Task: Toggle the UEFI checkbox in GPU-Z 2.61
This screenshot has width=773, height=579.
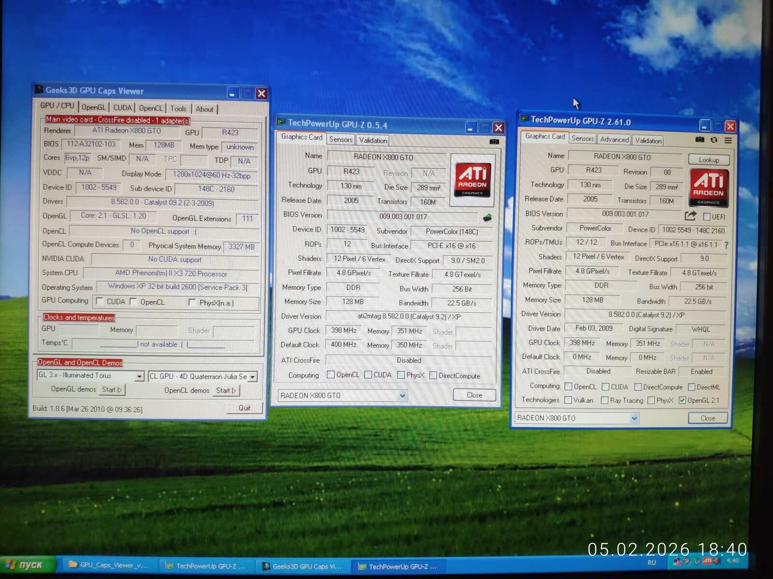Action: pos(707,217)
